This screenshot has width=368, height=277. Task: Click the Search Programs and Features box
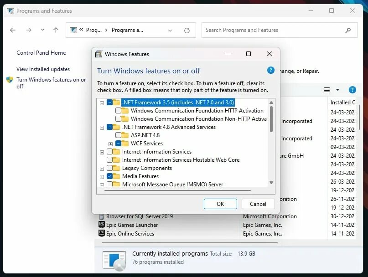[279, 30]
